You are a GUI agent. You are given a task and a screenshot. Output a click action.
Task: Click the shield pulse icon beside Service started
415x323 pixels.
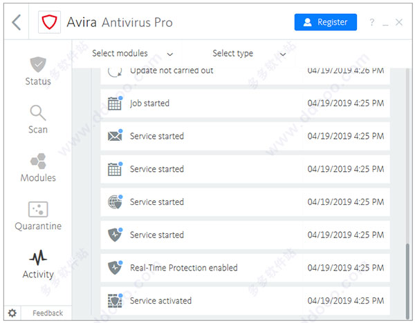point(115,235)
